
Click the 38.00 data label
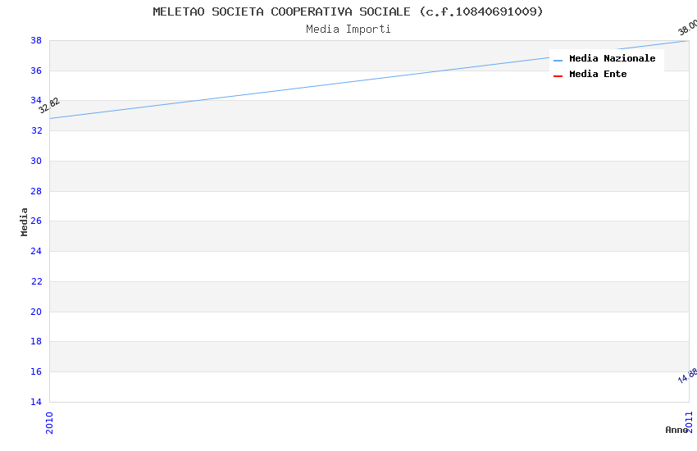pos(687,27)
